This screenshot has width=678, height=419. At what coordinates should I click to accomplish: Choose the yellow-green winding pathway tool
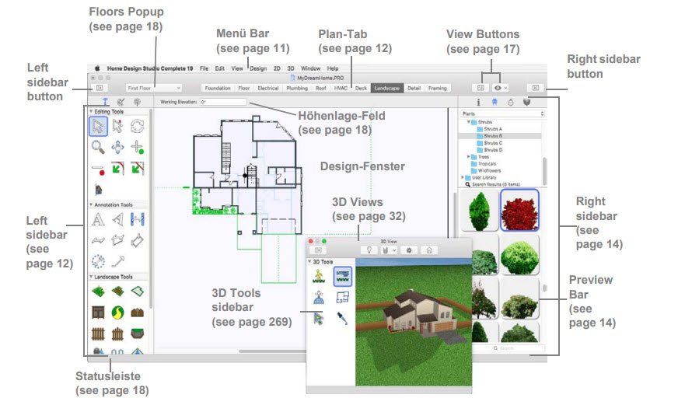pos(117,313)
